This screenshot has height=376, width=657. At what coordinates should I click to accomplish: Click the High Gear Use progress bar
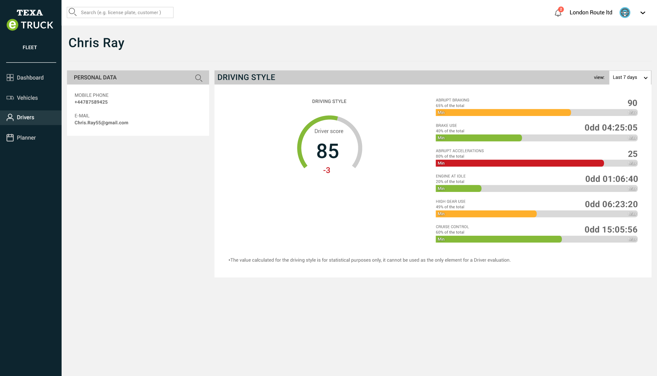(537, 214)
